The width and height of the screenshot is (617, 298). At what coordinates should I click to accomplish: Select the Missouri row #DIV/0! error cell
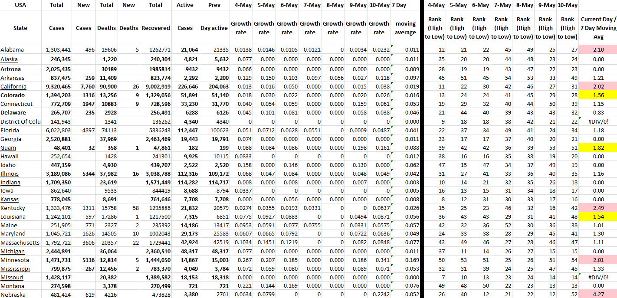click(598, 278)
